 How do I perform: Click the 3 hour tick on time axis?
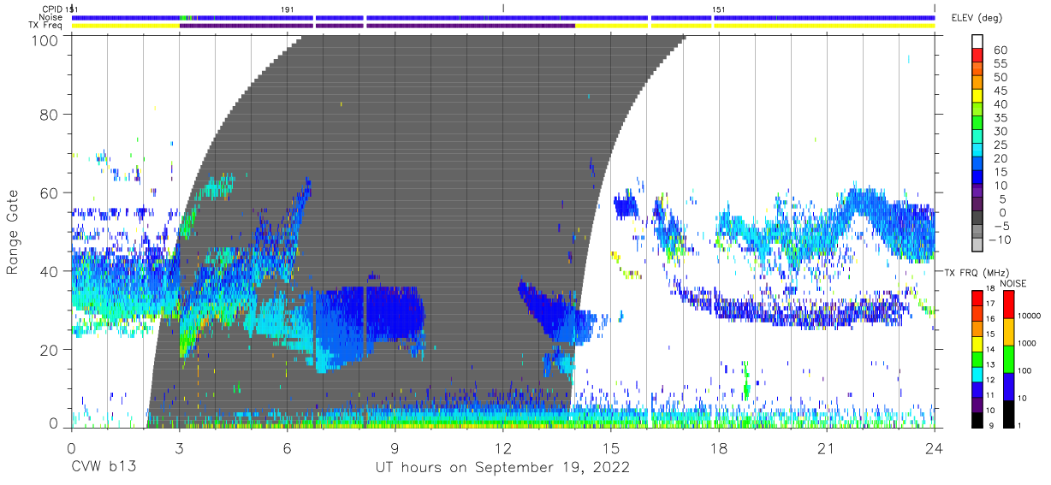tap(179, 447)
